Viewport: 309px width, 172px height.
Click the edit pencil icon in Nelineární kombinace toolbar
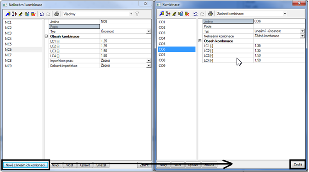tap(21, 14)
